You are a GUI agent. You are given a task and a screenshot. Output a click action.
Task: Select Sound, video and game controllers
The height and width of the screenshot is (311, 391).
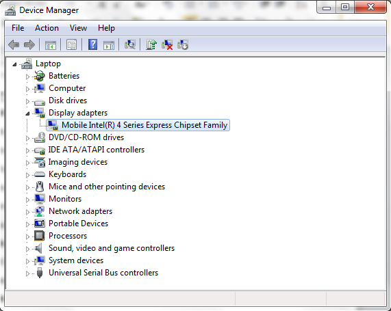pos(112,248)
